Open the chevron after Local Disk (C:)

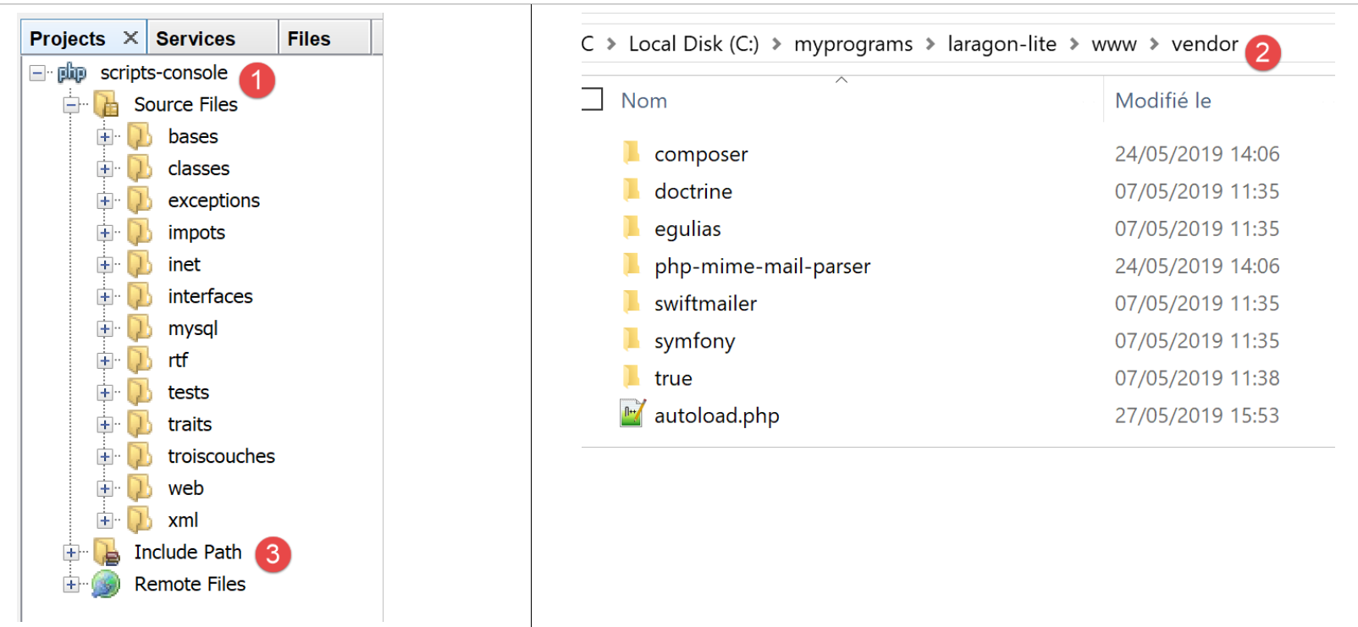click(776, 44)
